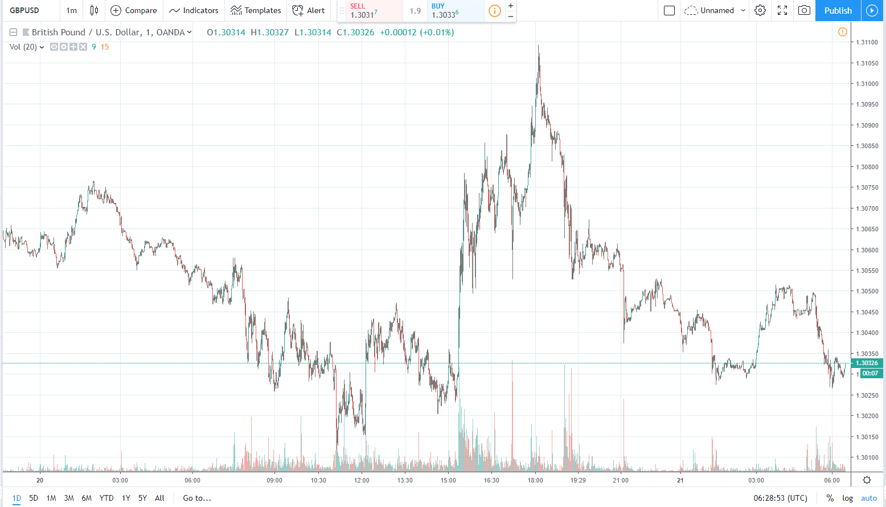Click the drag handle dots on trading panel

click(342, 11)
